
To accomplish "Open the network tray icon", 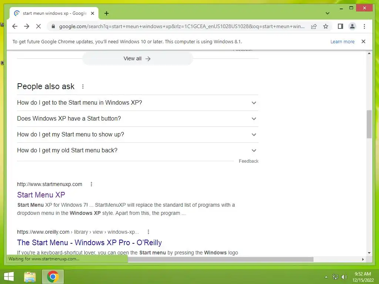I will pos(335,277).
